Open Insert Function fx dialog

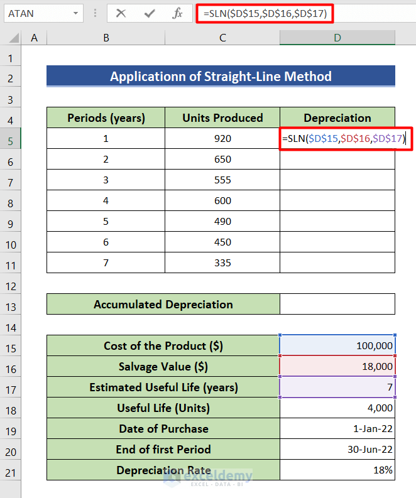click(x=177, y=13)
